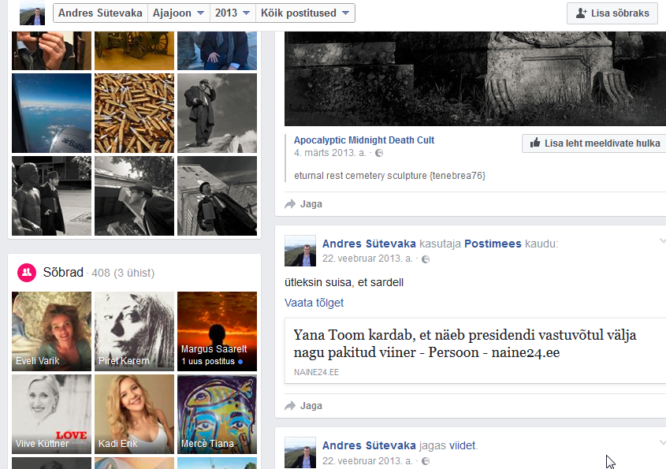
Task: Open the airBaltic airplane window photo
Action: (51, 113)
